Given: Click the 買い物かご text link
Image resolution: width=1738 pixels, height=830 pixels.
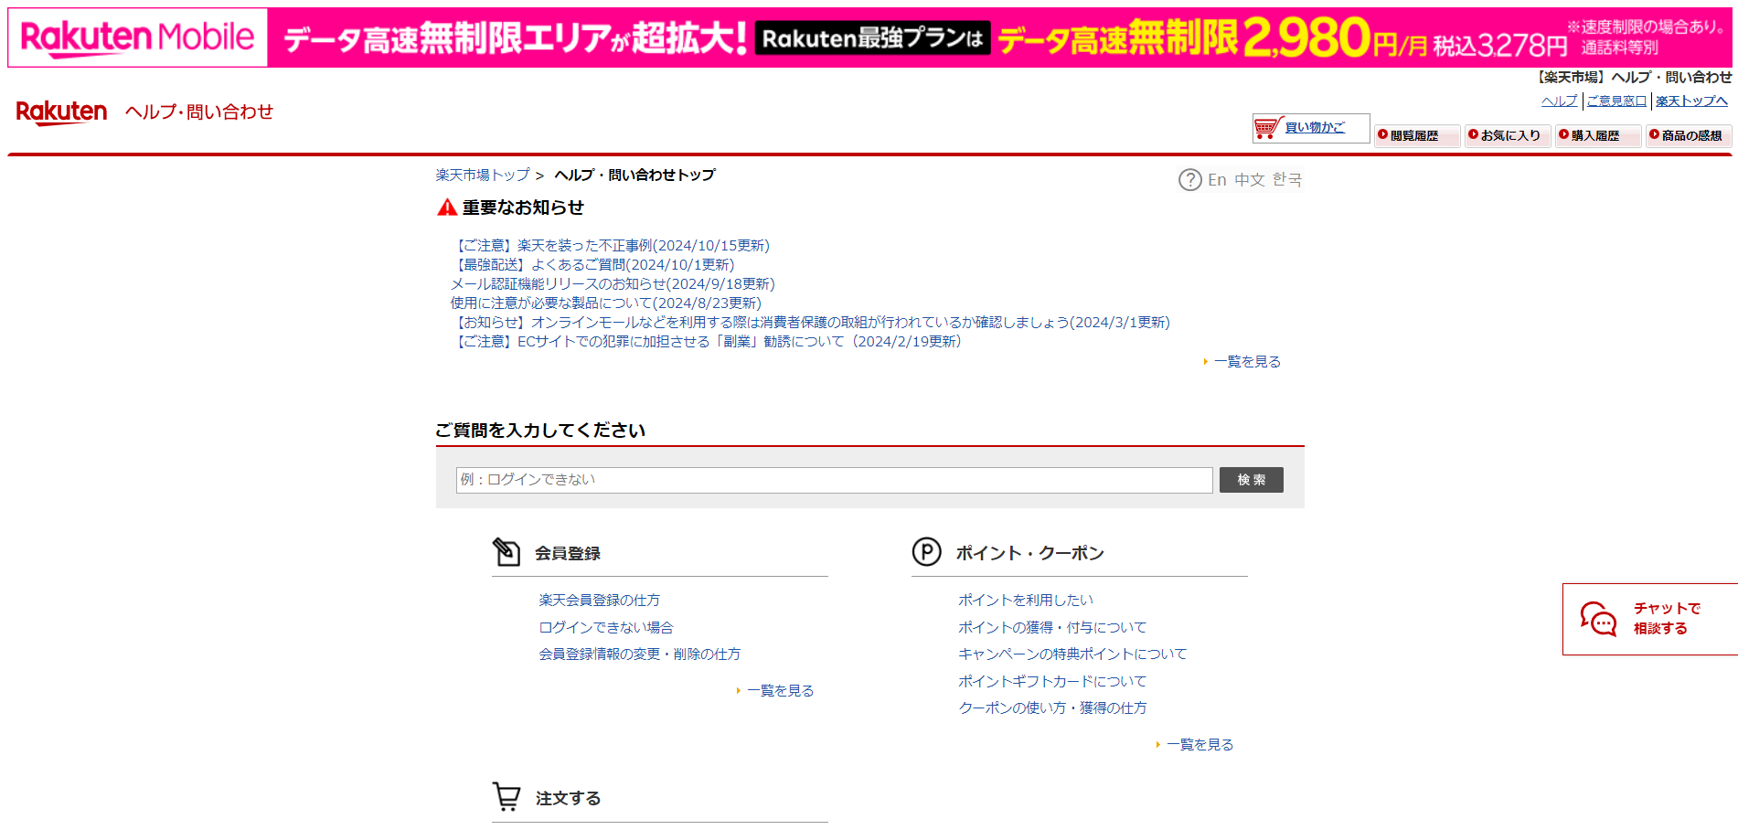Looking at the screenshot, I should 1315,128.
